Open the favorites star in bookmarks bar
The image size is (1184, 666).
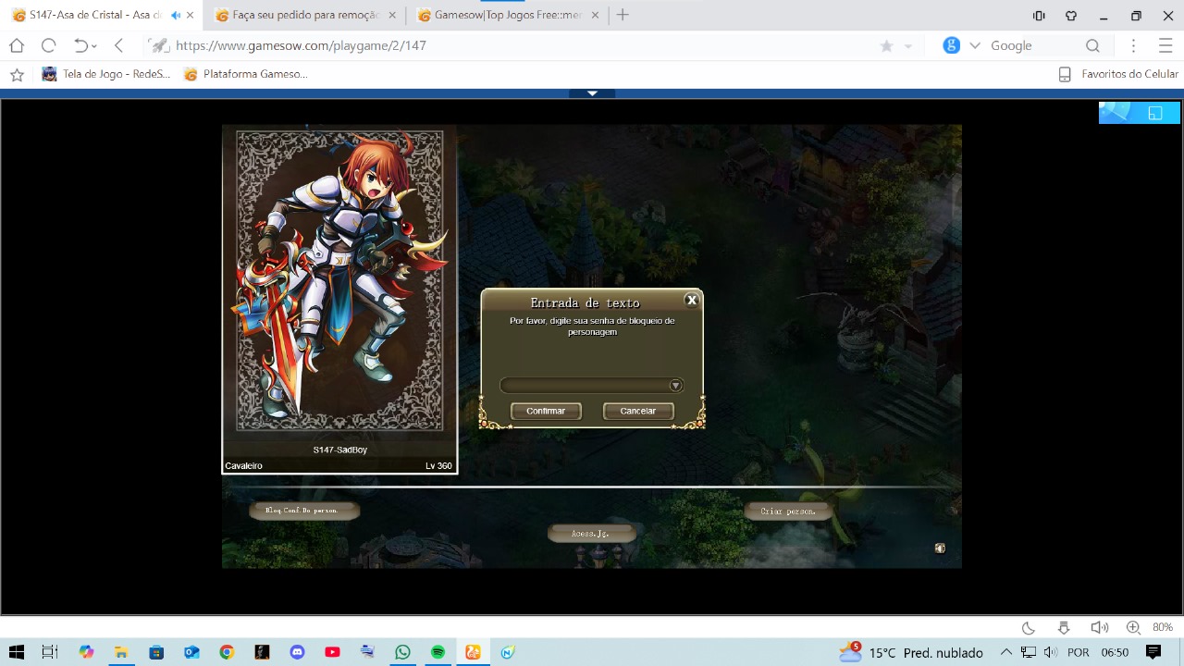[x=17, y=74]
